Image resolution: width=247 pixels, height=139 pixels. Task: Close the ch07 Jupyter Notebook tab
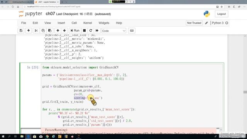(58, 2)
